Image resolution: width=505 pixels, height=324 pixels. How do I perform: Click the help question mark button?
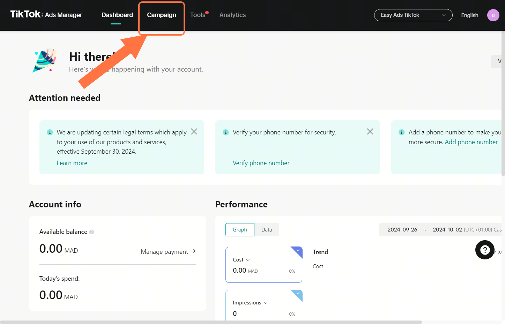[x=485, y=250]
